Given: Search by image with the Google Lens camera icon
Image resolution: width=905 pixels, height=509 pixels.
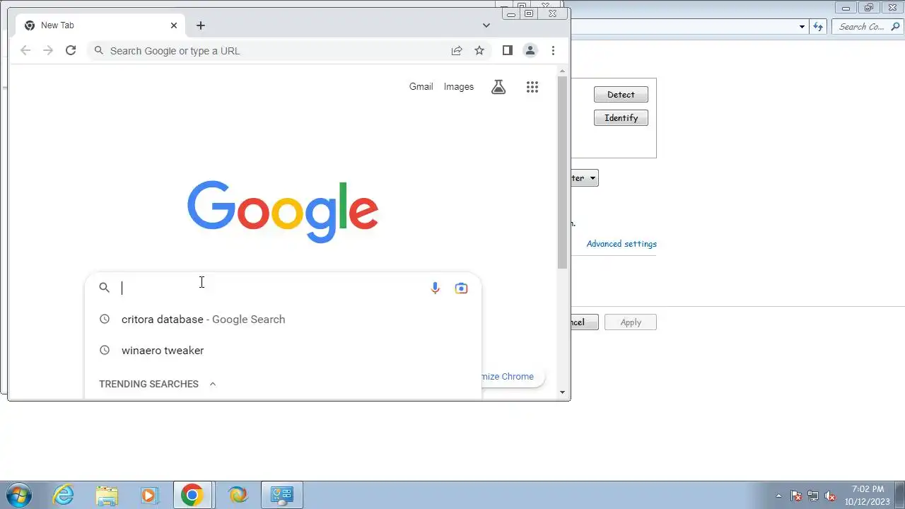Looking at the screenshot, I should (461, 288).
